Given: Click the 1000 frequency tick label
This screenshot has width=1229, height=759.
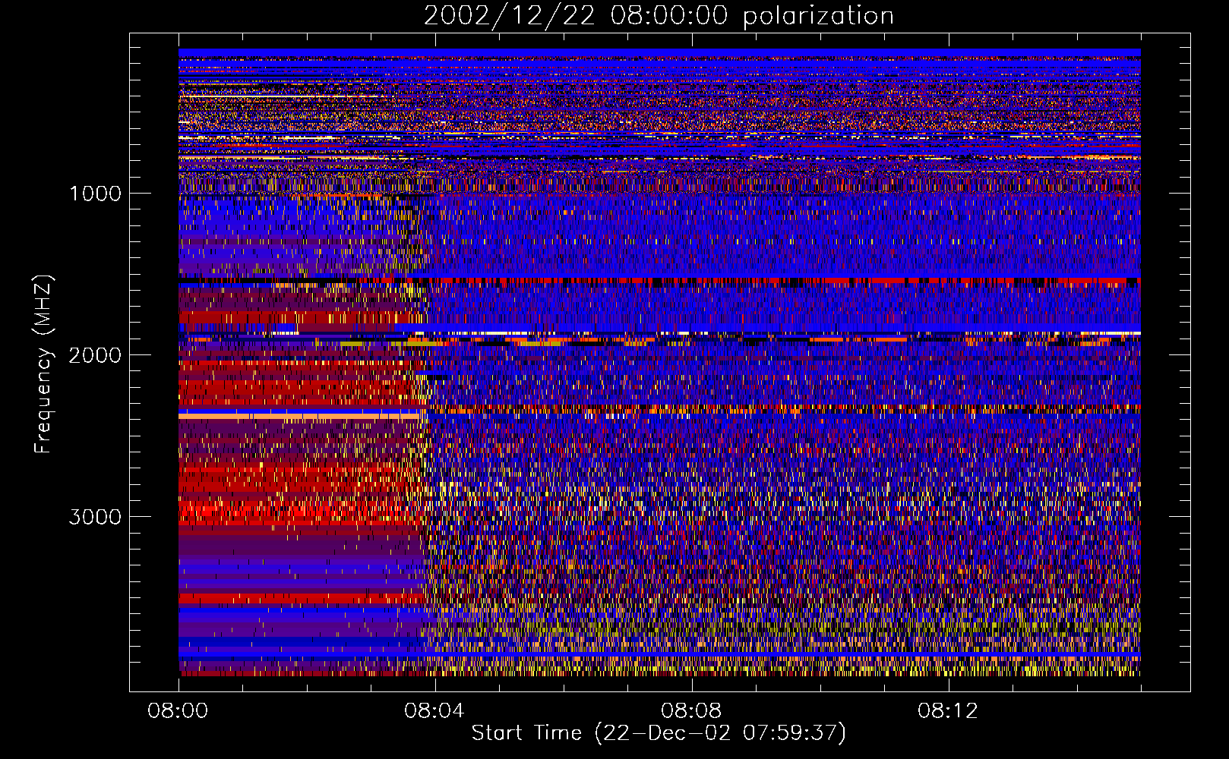Looking at the screenshot, I should (95, 194).
